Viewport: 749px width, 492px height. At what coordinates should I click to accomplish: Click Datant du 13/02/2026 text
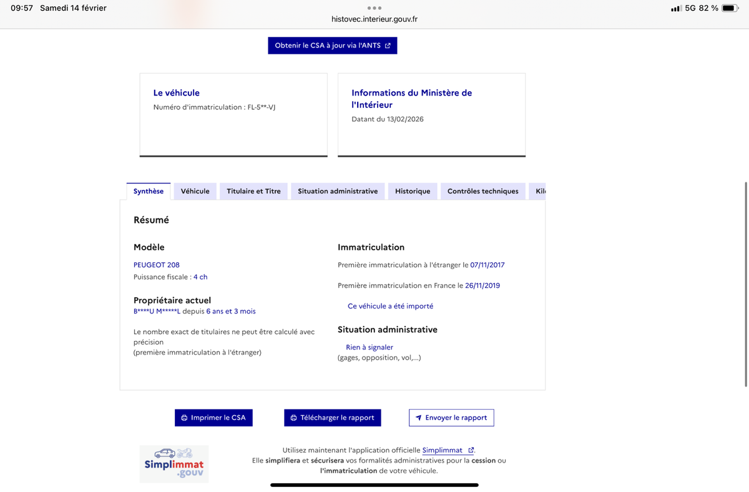[x=388, y=119]
